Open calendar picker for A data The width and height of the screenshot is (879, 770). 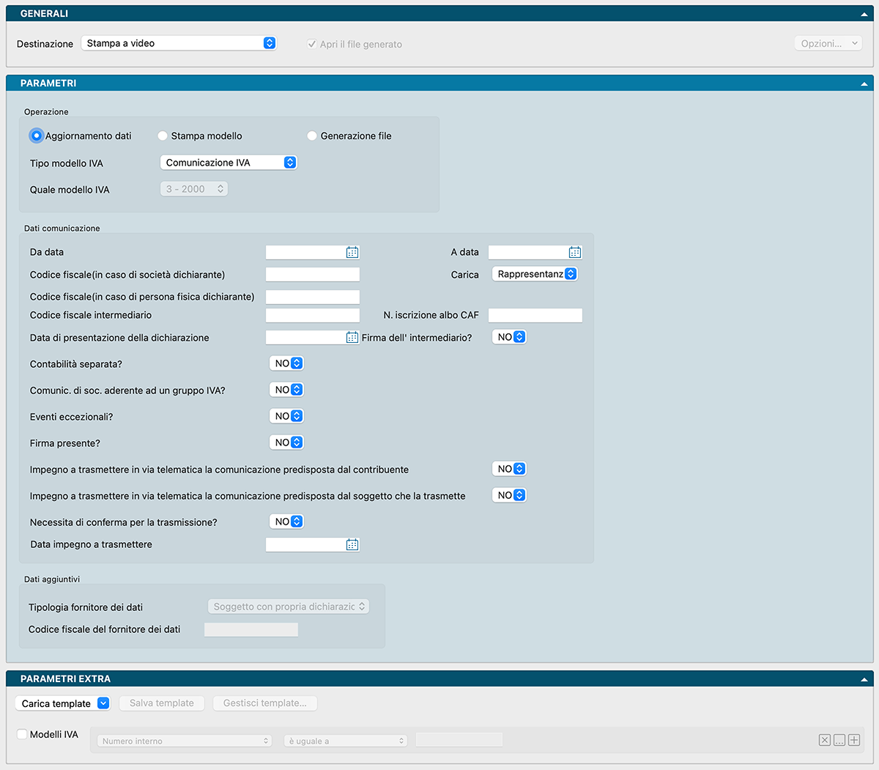click(575, 252)
